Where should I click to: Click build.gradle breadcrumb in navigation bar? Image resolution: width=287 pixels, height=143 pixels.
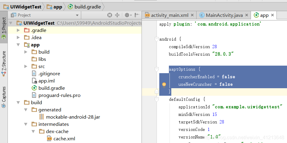coord(84,7)
